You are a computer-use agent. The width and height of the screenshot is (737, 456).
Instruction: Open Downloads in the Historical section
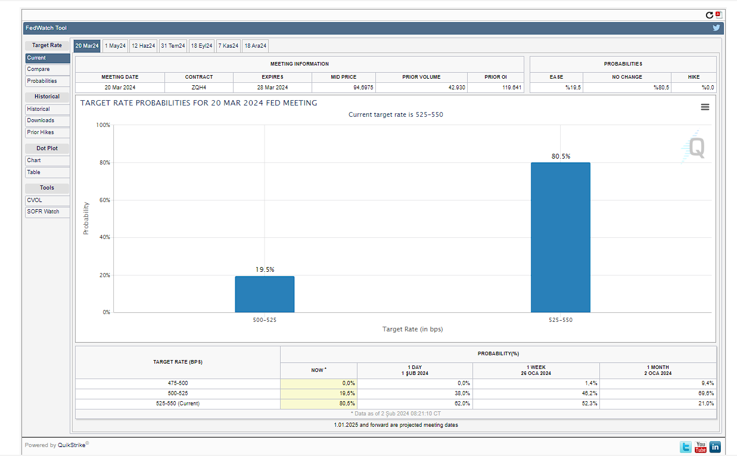[47, 120]
